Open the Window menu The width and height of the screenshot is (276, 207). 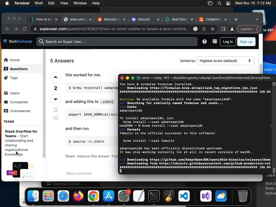80,3
